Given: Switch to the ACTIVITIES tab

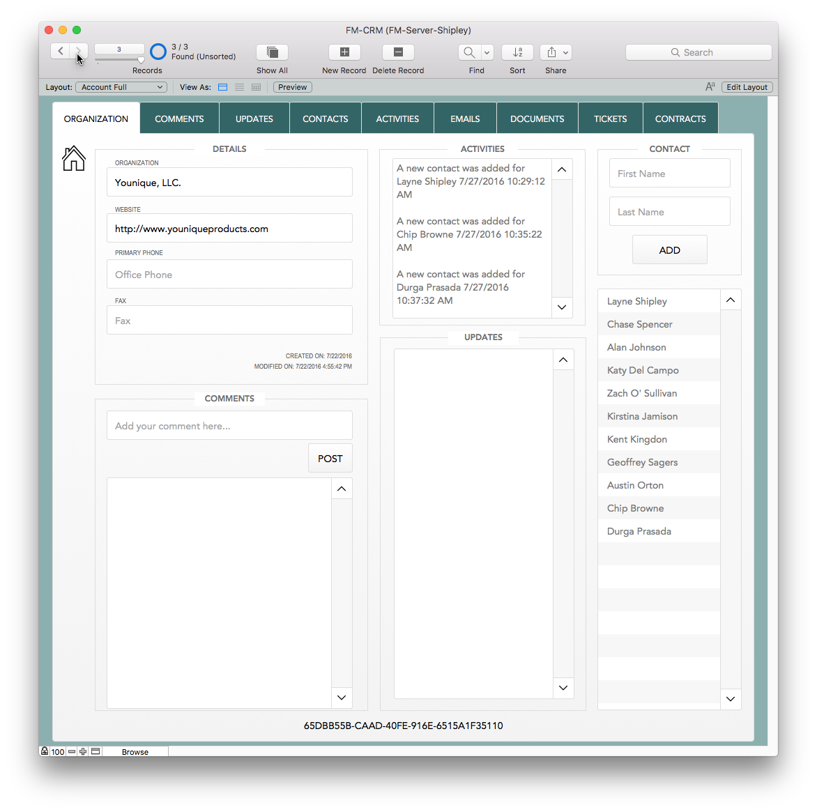Looking at the screenshot, I should click(397, 118).
